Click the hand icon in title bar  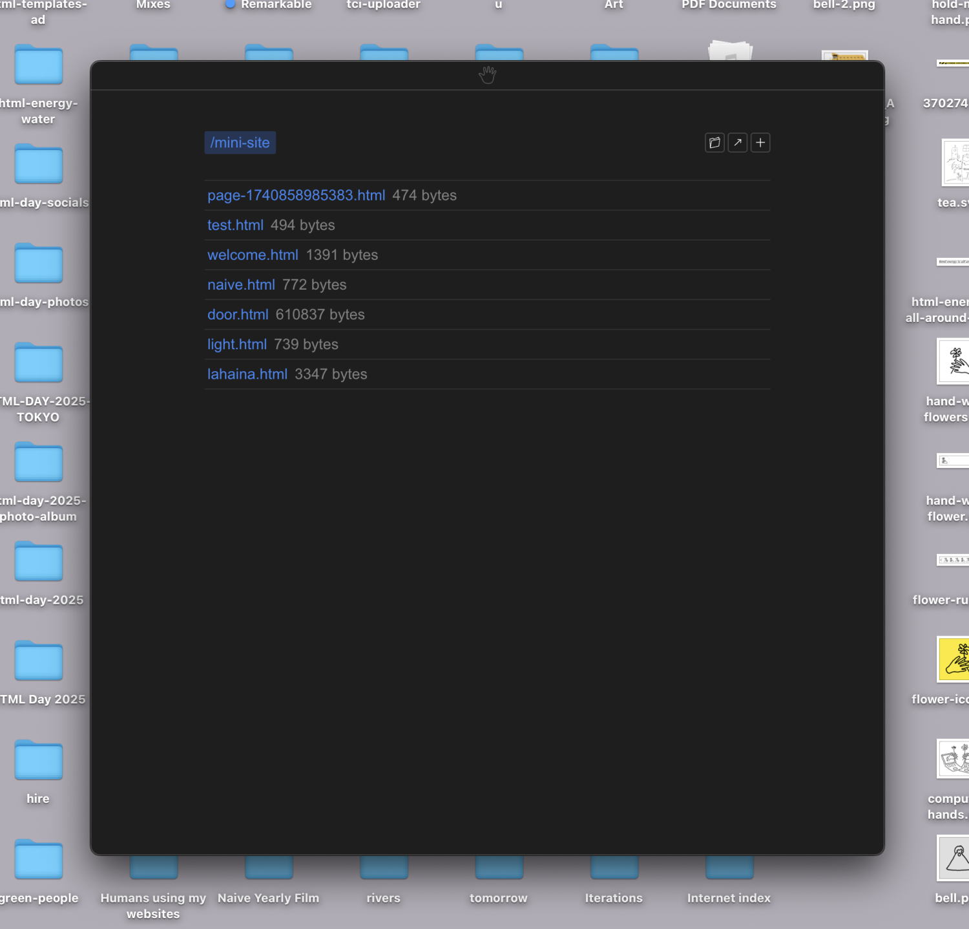pyautogui.click(x=488, y=76)
